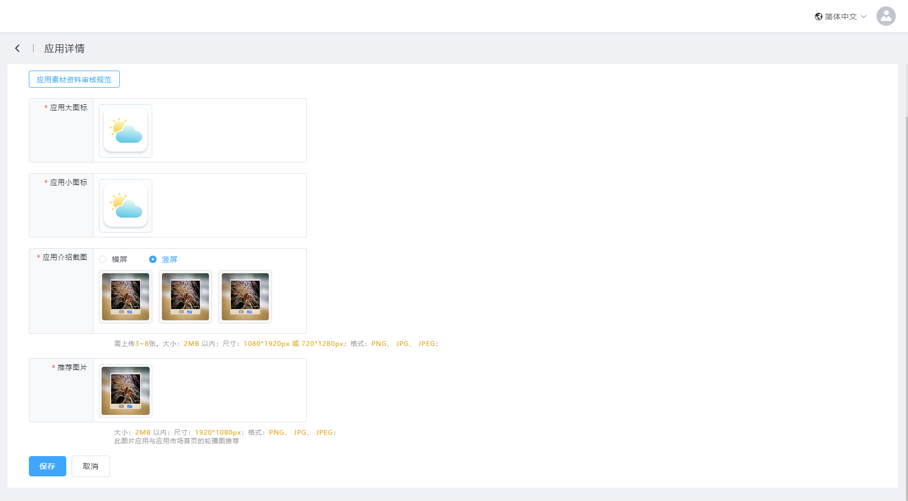Open the third intro screenshot thumbnail

coord(245,297)
